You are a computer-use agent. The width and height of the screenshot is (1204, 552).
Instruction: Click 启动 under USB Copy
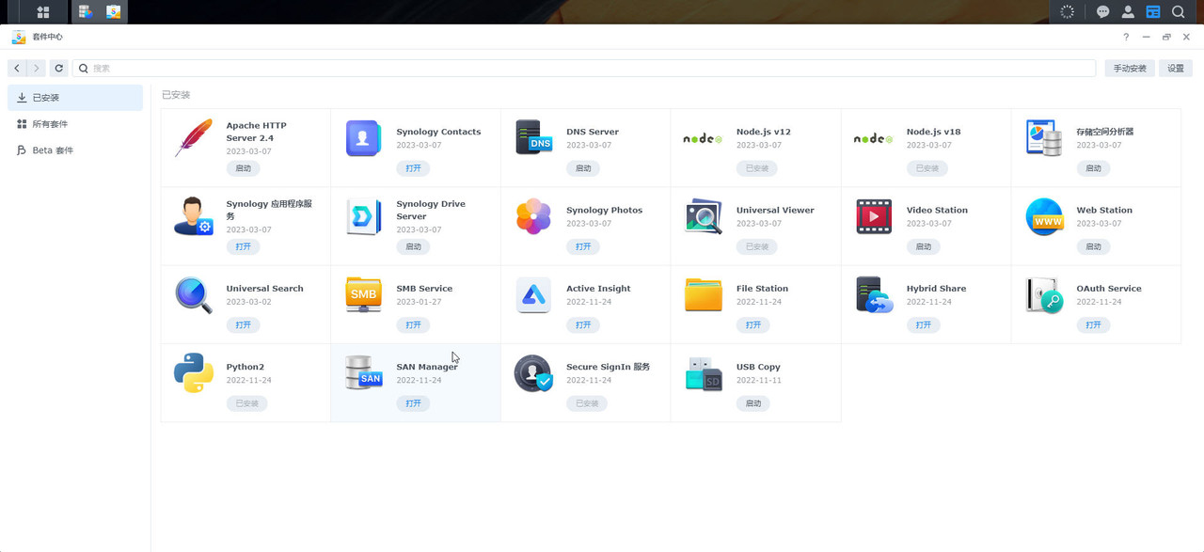[752, 403]
